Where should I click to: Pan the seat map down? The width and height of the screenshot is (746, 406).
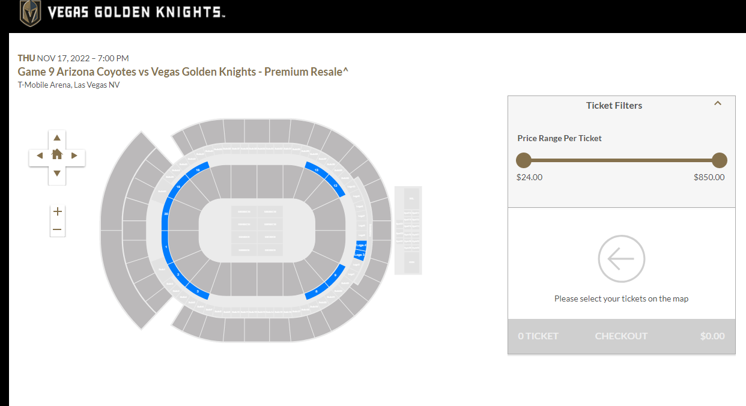tap(57, 173)
